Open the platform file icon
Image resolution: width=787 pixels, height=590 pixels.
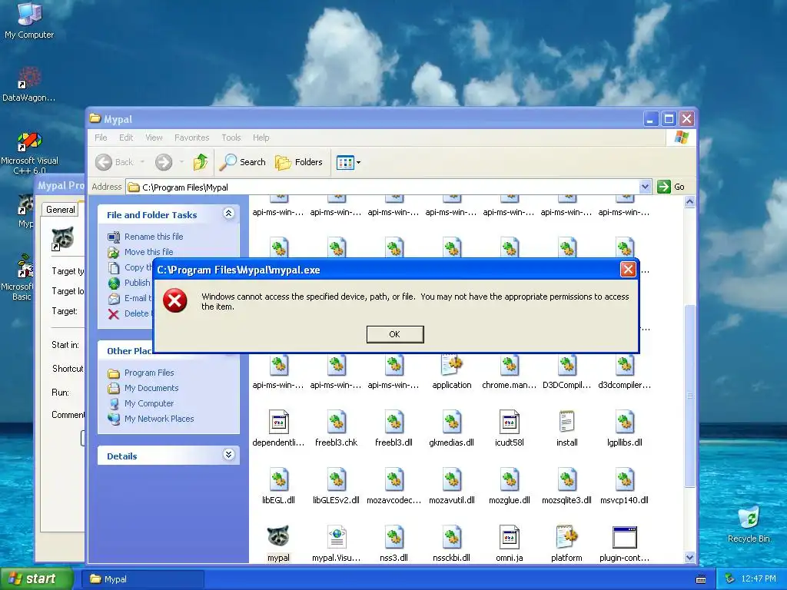click(566, 537)
